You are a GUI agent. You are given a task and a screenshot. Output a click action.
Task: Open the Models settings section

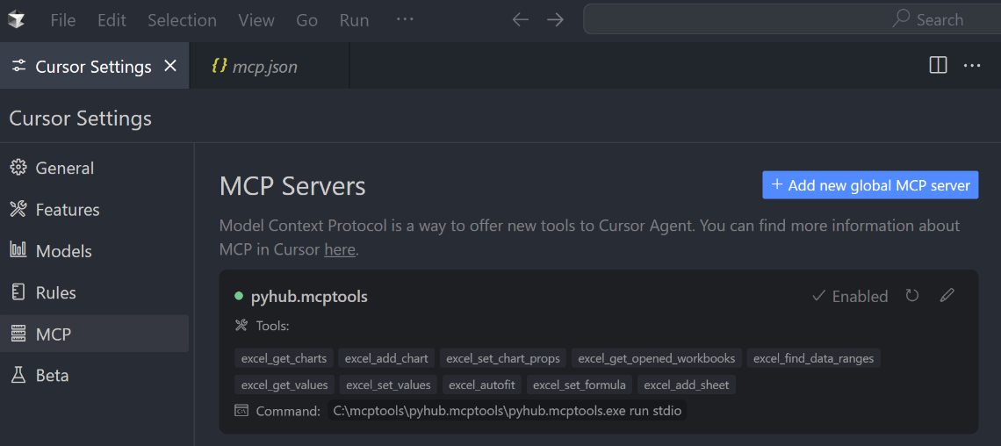tap(63, 251)
